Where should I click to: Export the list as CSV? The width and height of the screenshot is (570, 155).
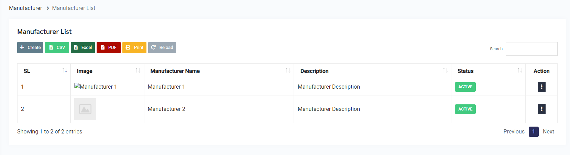coord(57,48)
